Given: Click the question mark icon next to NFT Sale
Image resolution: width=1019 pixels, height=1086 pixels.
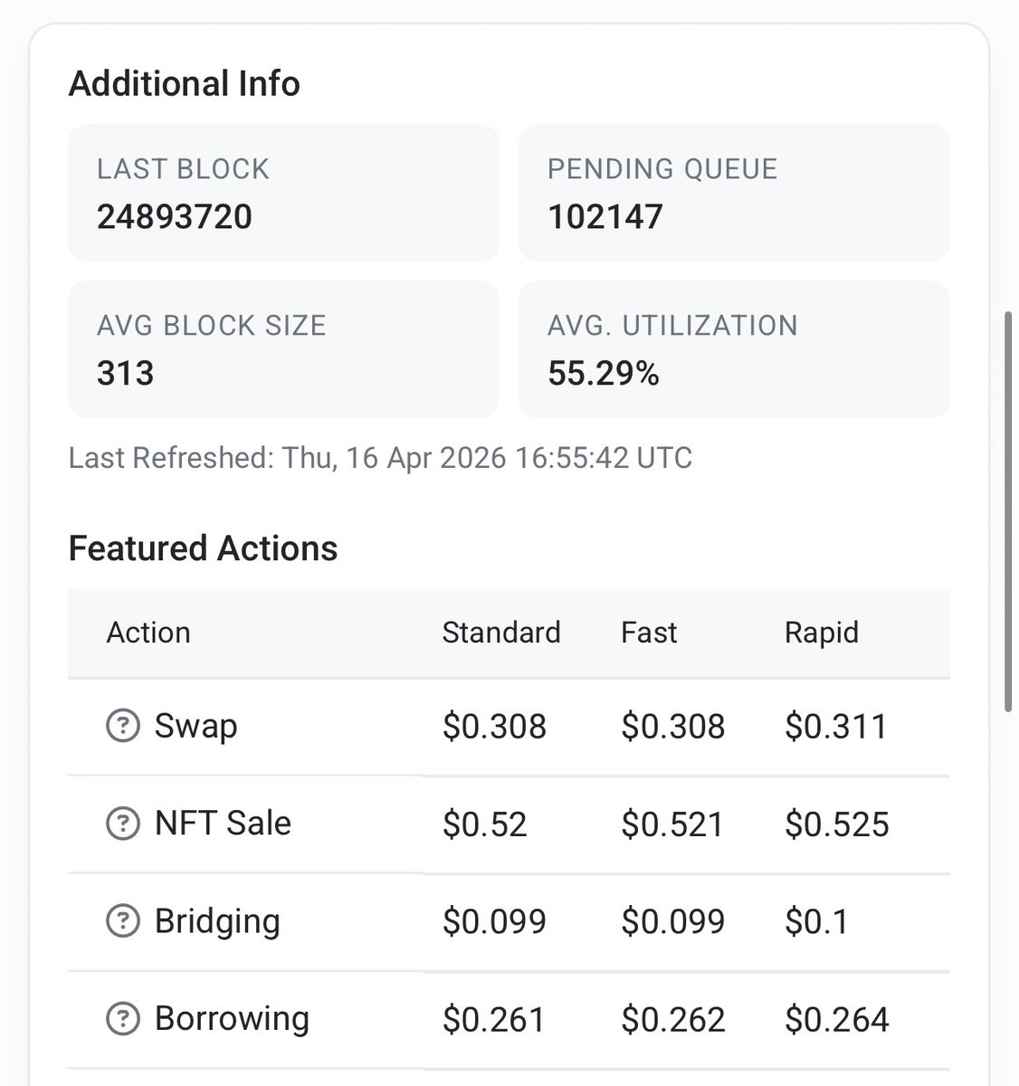Looking at the screenshot, I should pos(123,824).
